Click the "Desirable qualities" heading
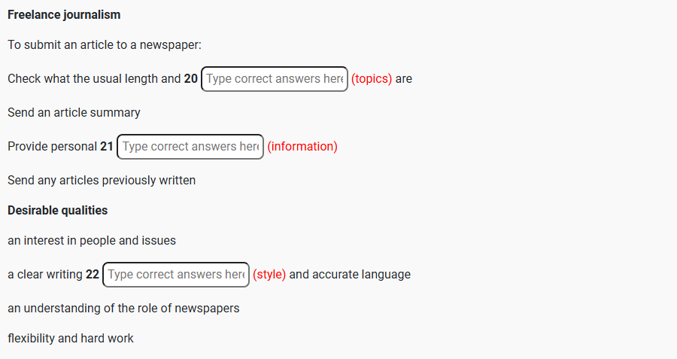The image size is (677, 359). pyautogui.click(x=58, y=211)
